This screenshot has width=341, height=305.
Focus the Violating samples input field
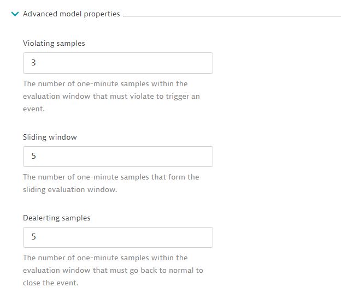(x=117, y=63)
